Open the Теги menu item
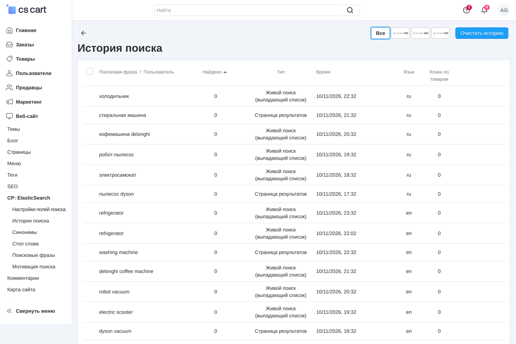This screenshot has width=516, height=344. click(x=12, y=175)
